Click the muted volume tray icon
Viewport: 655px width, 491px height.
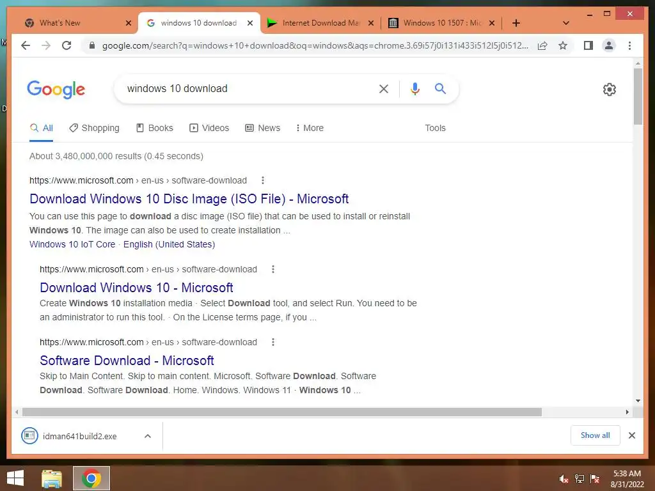pos(564,479)
